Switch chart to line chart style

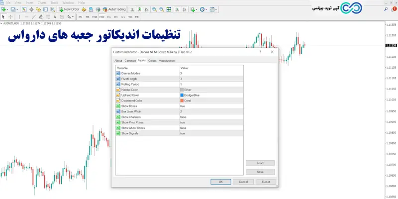click(146, 9)
